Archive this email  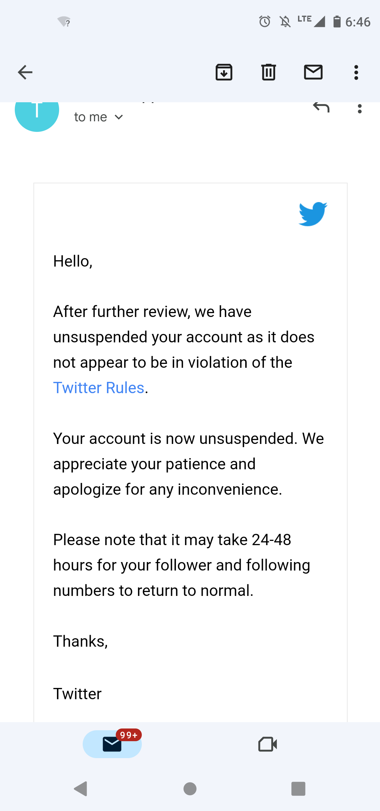(224, 73)
